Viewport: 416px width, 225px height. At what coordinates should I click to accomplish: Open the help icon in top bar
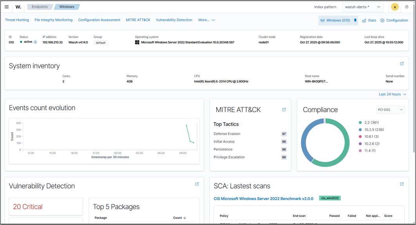407,7
